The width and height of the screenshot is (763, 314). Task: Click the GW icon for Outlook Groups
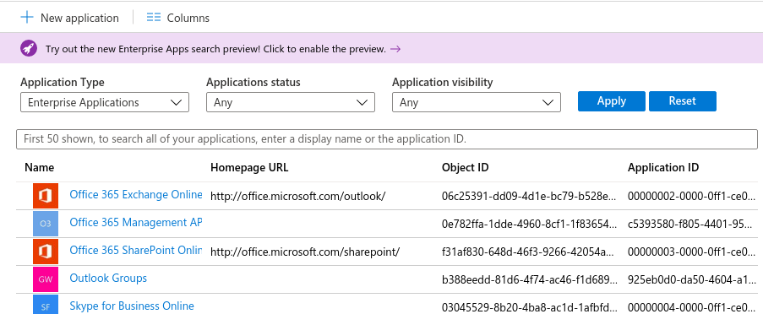46,279
